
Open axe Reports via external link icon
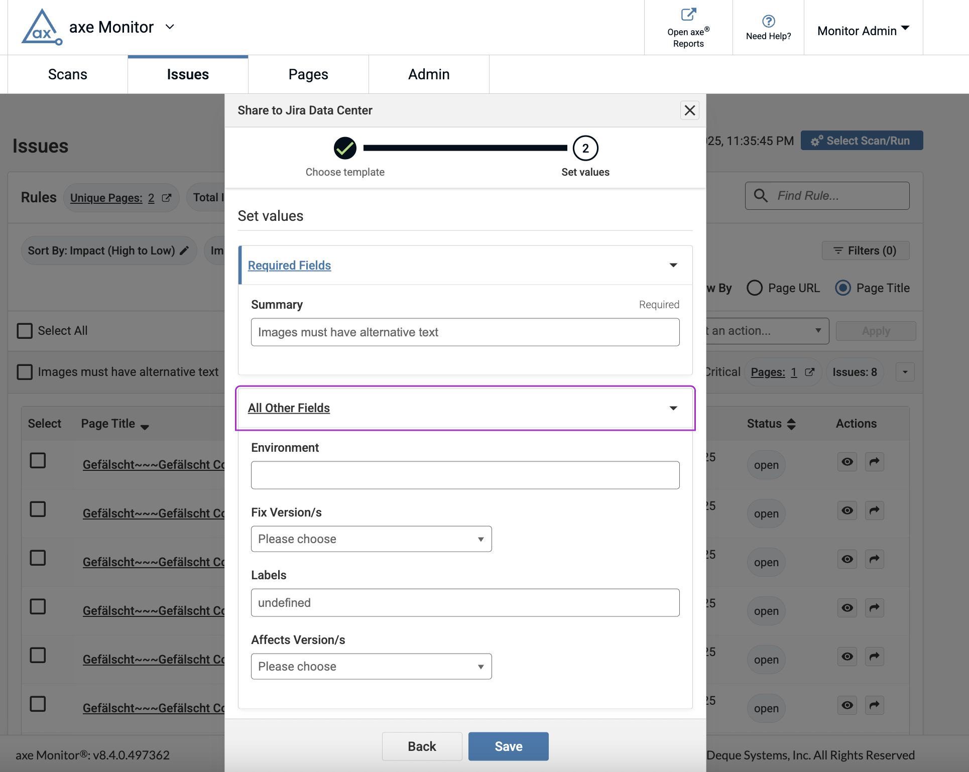pos(688,14)
